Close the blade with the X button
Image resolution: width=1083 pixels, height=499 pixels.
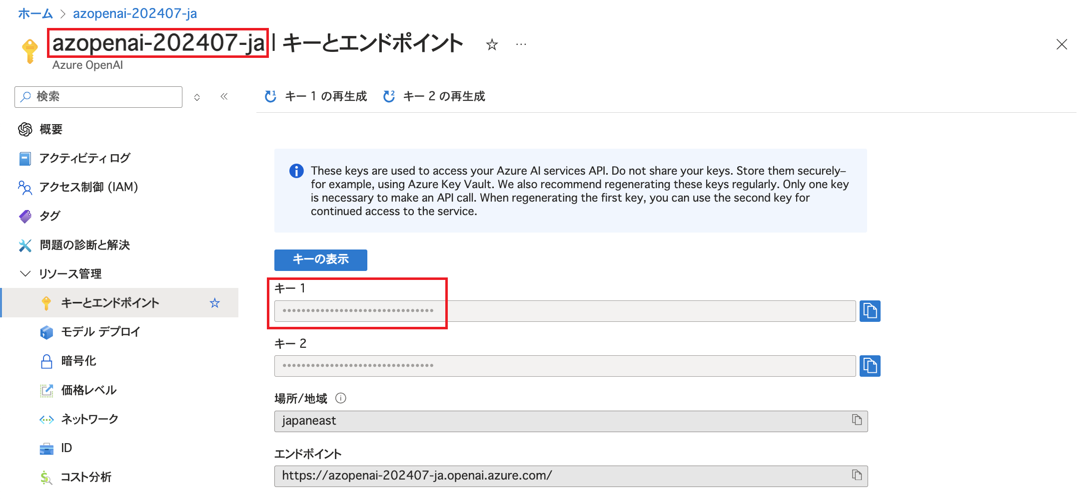pyautogui.click(x=1062, y=44)
